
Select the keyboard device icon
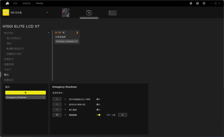pos(113,13)
